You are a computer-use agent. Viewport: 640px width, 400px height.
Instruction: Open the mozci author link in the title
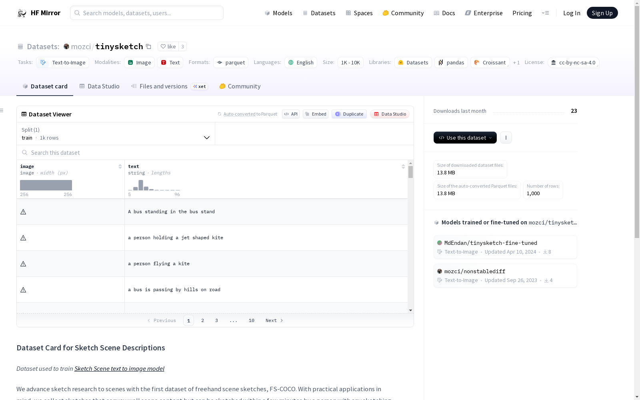pyautogui.click(x=81, y=46)
